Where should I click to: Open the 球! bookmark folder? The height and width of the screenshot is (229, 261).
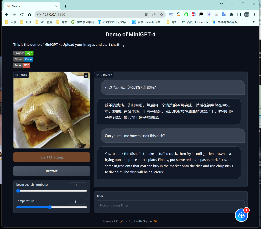172,22
